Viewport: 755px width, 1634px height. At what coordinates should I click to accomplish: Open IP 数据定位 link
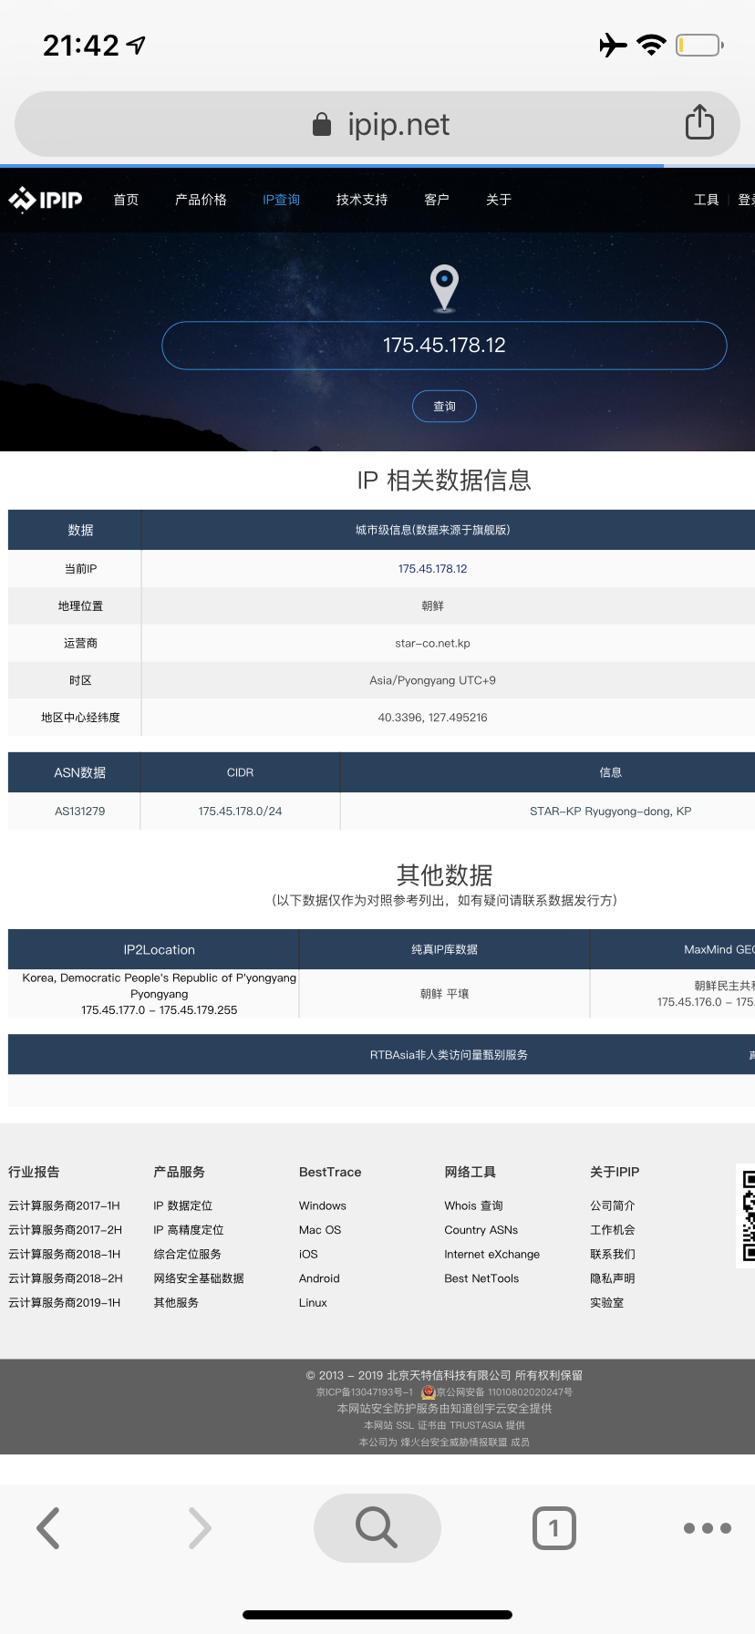[x=183, y=1205]
